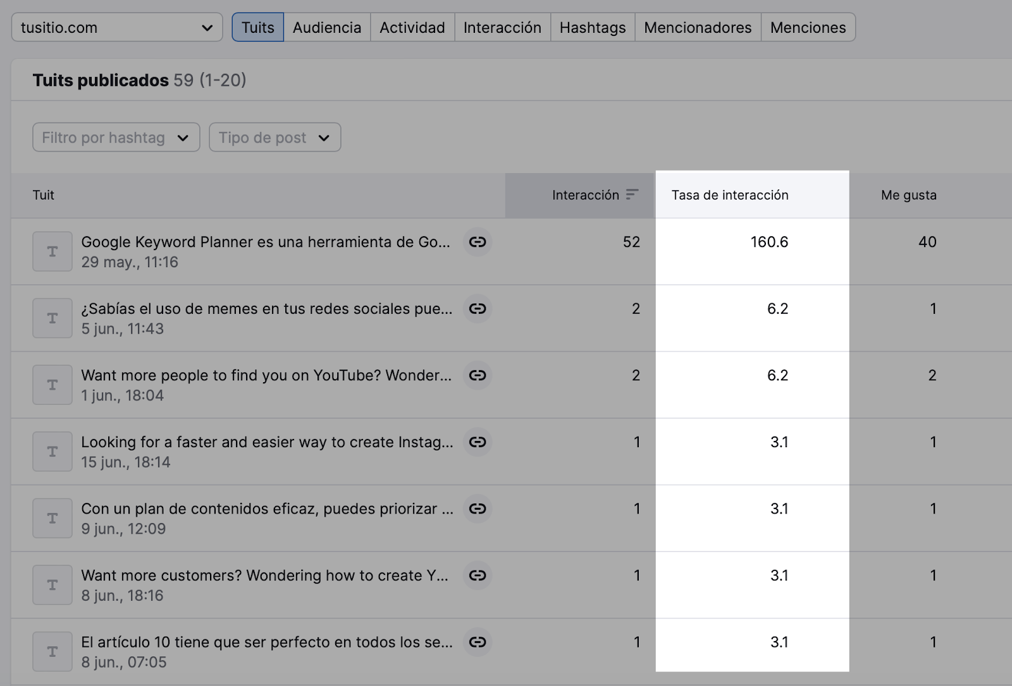1012x686 pixels.
Task: Open tweet 'Con un plan de contenidos eficaz'
Action: point(267,508)
